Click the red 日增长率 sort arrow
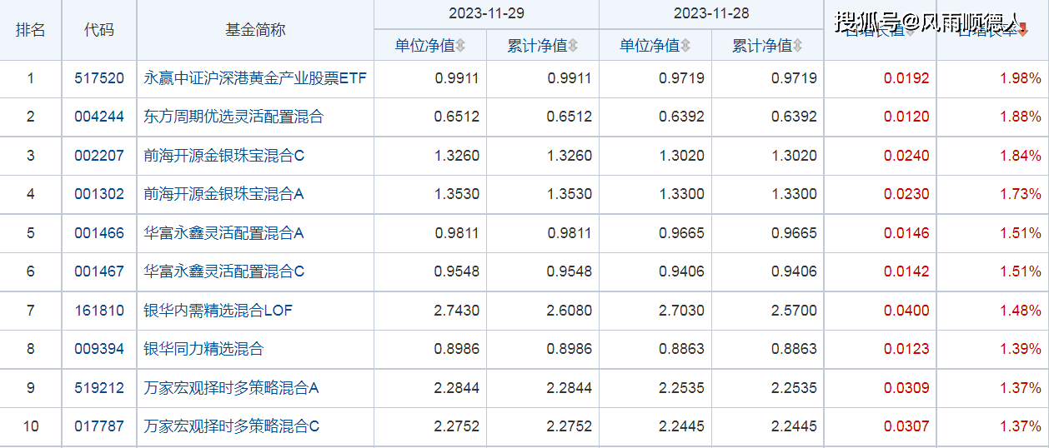The width and height of the screenshot is (1049, 448). pos(1023,31)
